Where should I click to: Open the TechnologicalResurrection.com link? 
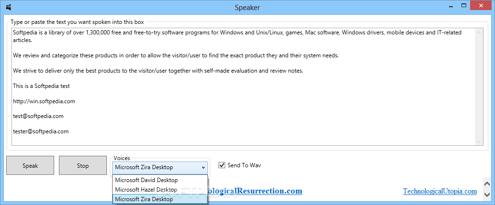tap(255, 191)
